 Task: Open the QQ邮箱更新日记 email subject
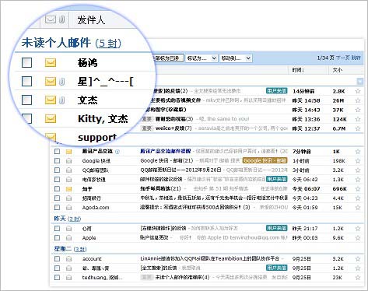tap(180, 170)
